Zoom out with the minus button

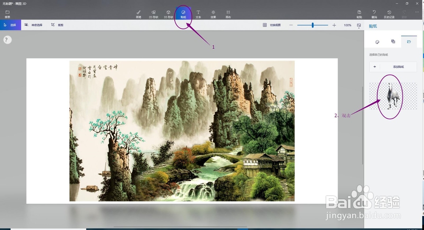point(291,25)
